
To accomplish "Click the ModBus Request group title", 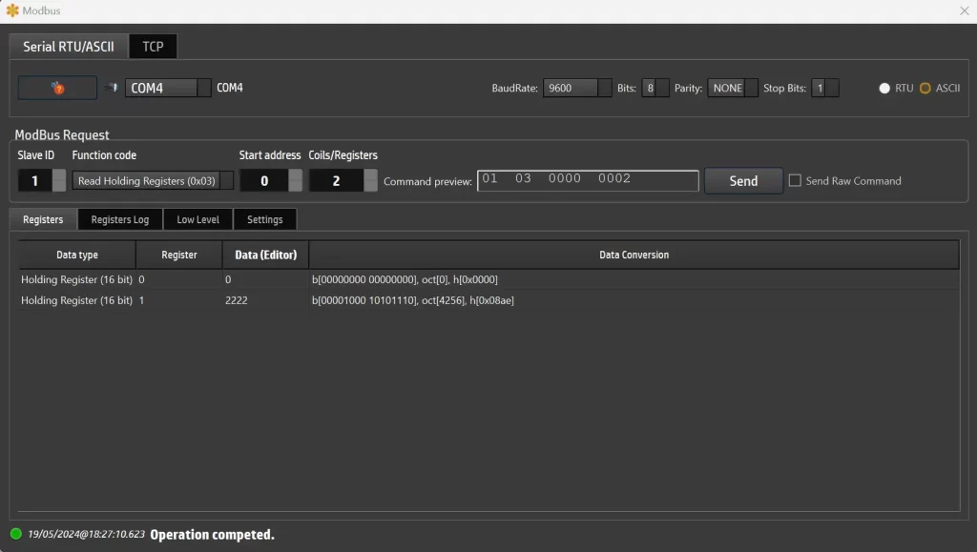I will (x=62, y=135).
